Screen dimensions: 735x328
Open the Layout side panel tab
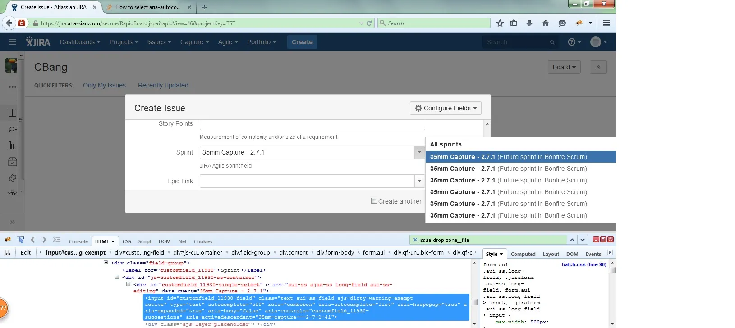click(551, 254)
